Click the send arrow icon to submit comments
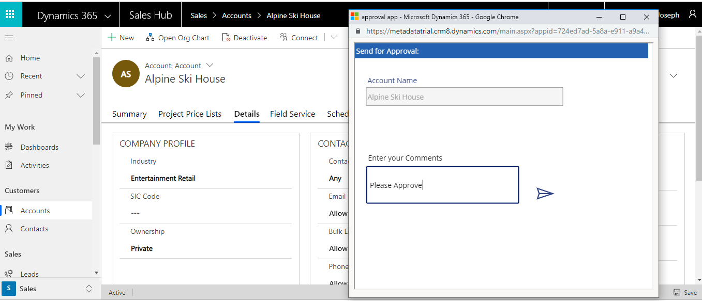 [545, 194]
